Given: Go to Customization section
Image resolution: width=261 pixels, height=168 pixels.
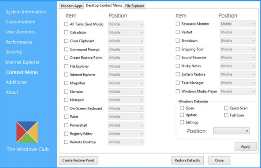Looking at the screenshot, I should click(20, 22).
